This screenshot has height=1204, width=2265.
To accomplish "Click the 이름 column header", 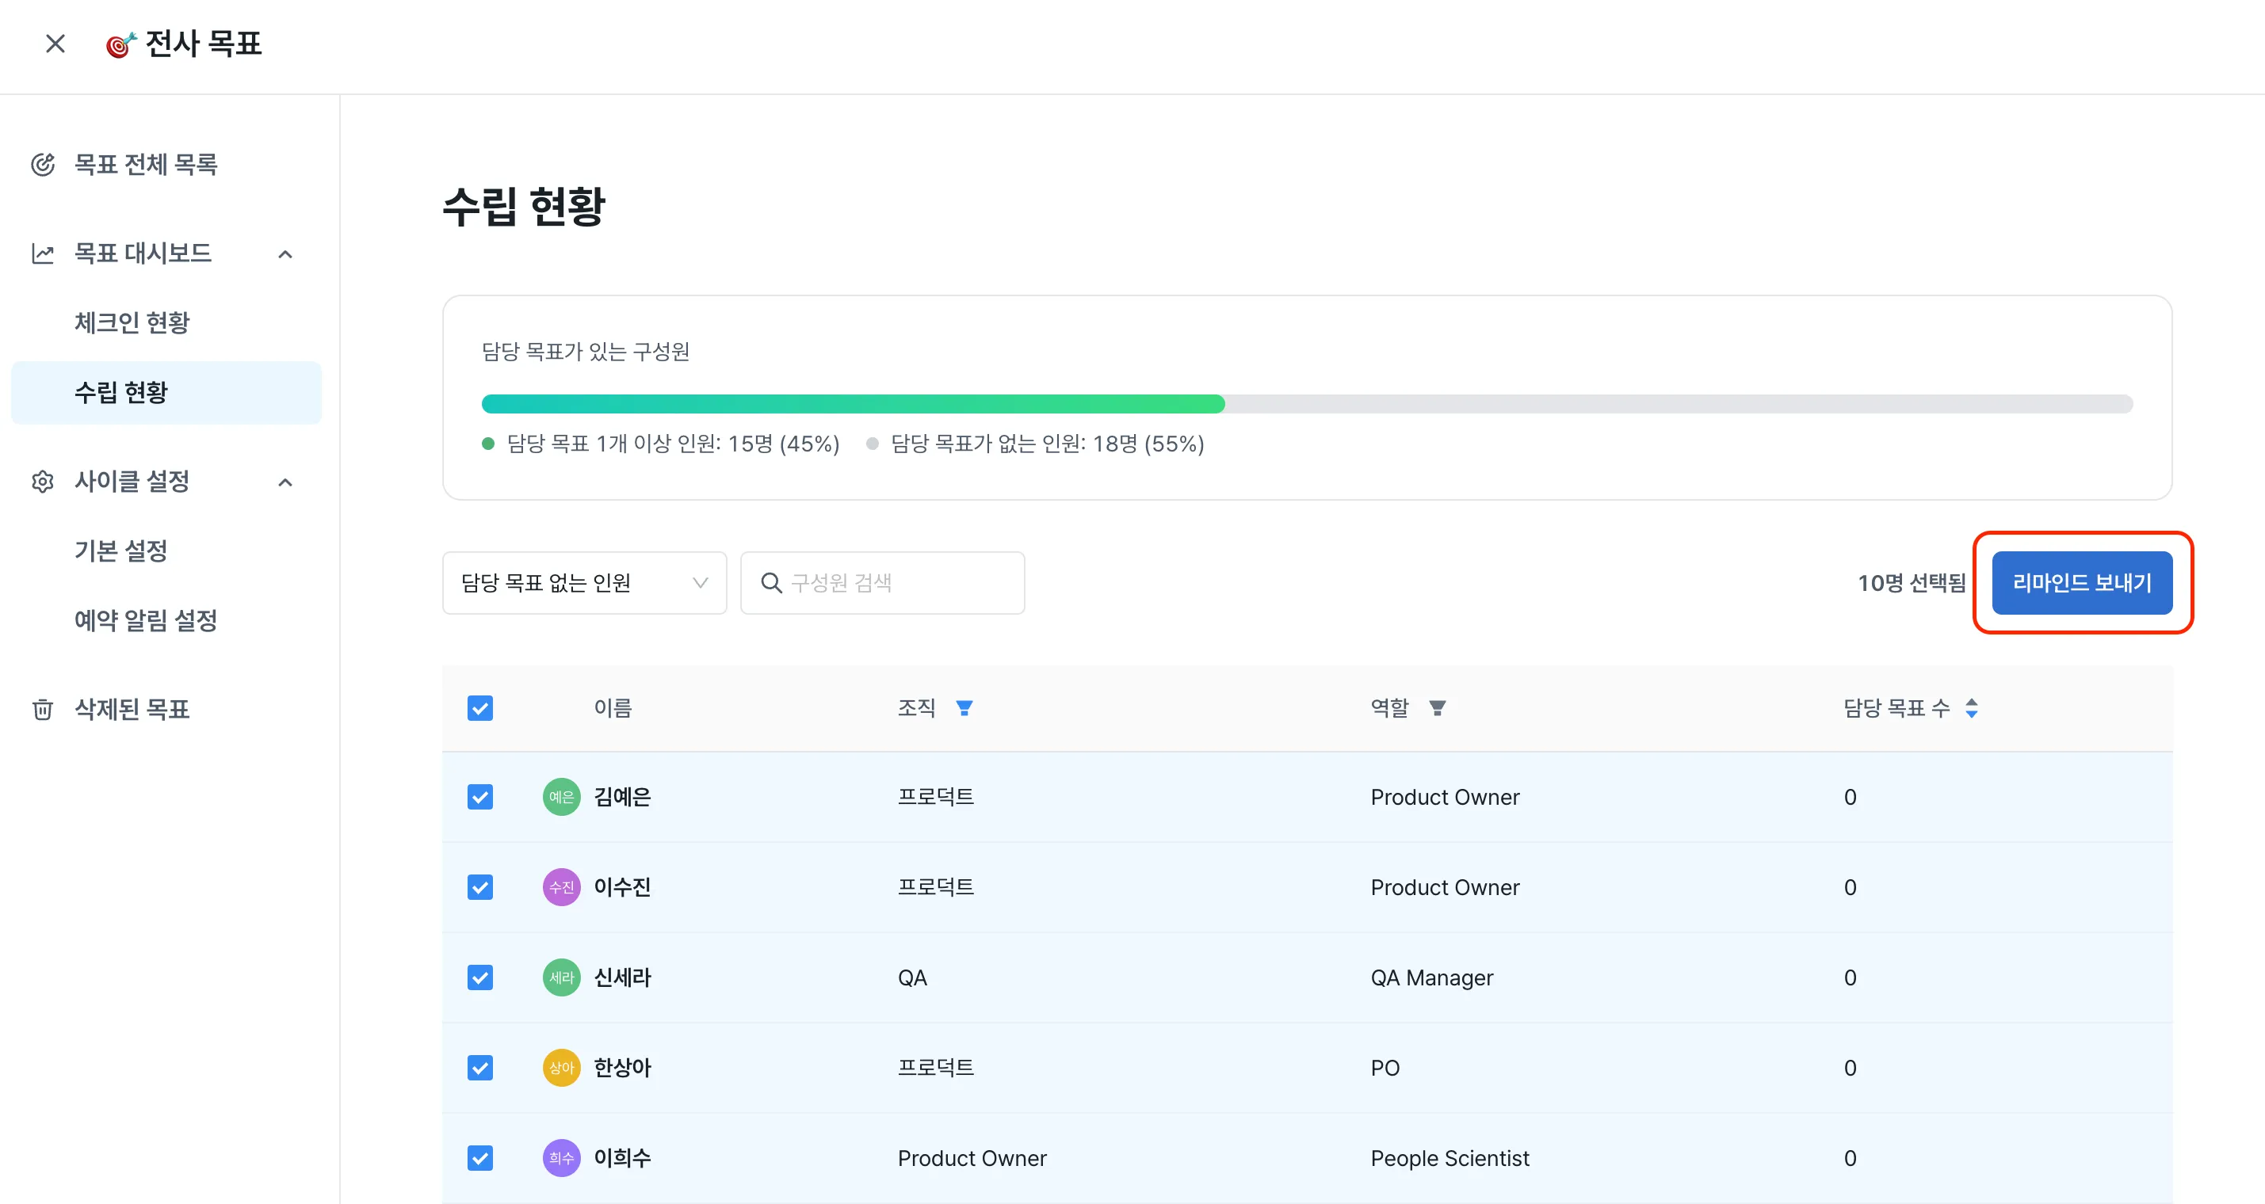I will 613,708.
